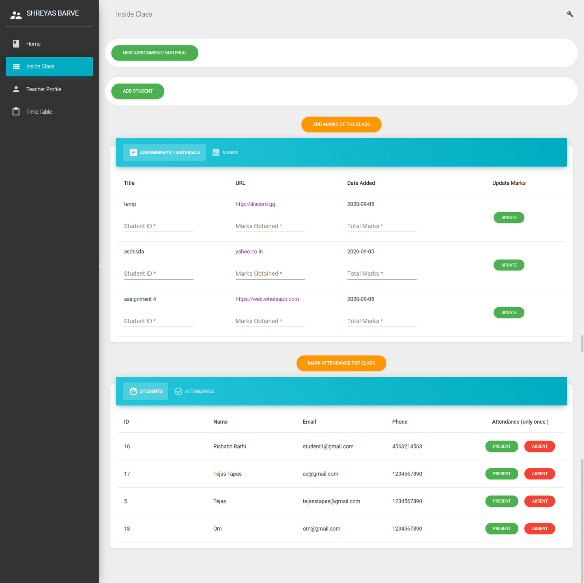The image size is (584, 583).
Task: Open Home from the sidebar
Action: point(49,44)
